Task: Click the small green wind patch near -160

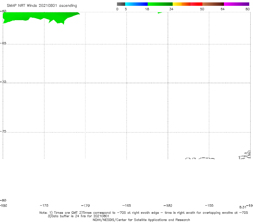Action: click(x=160, y=13)
